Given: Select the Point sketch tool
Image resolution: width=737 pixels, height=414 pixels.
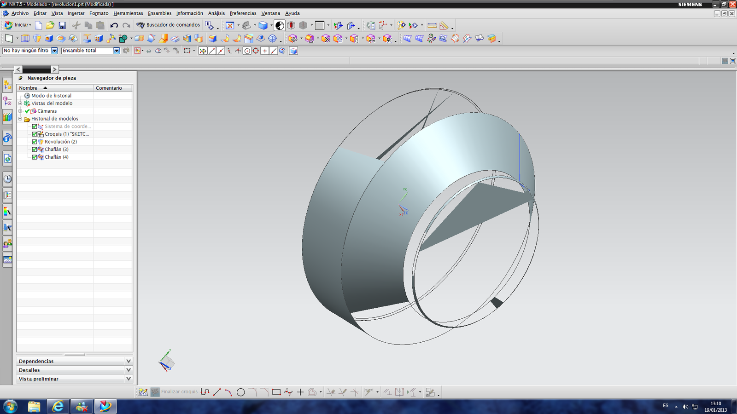Looking at the screenshot, I should pyautogui.click(x=300, y=392).
